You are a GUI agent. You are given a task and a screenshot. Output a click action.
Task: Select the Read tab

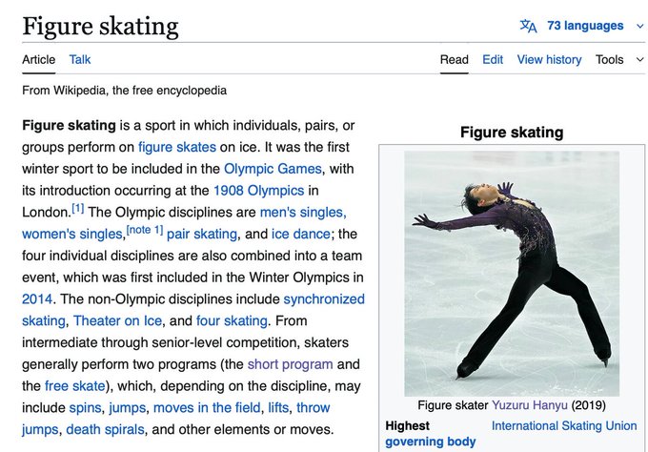pos(455,59)
